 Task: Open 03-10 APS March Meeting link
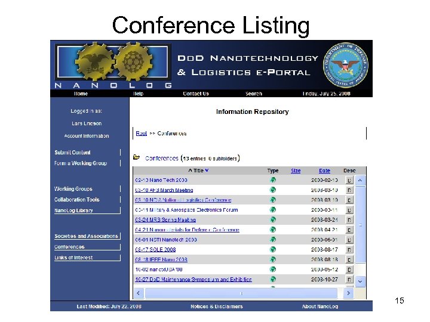point(164,190)
